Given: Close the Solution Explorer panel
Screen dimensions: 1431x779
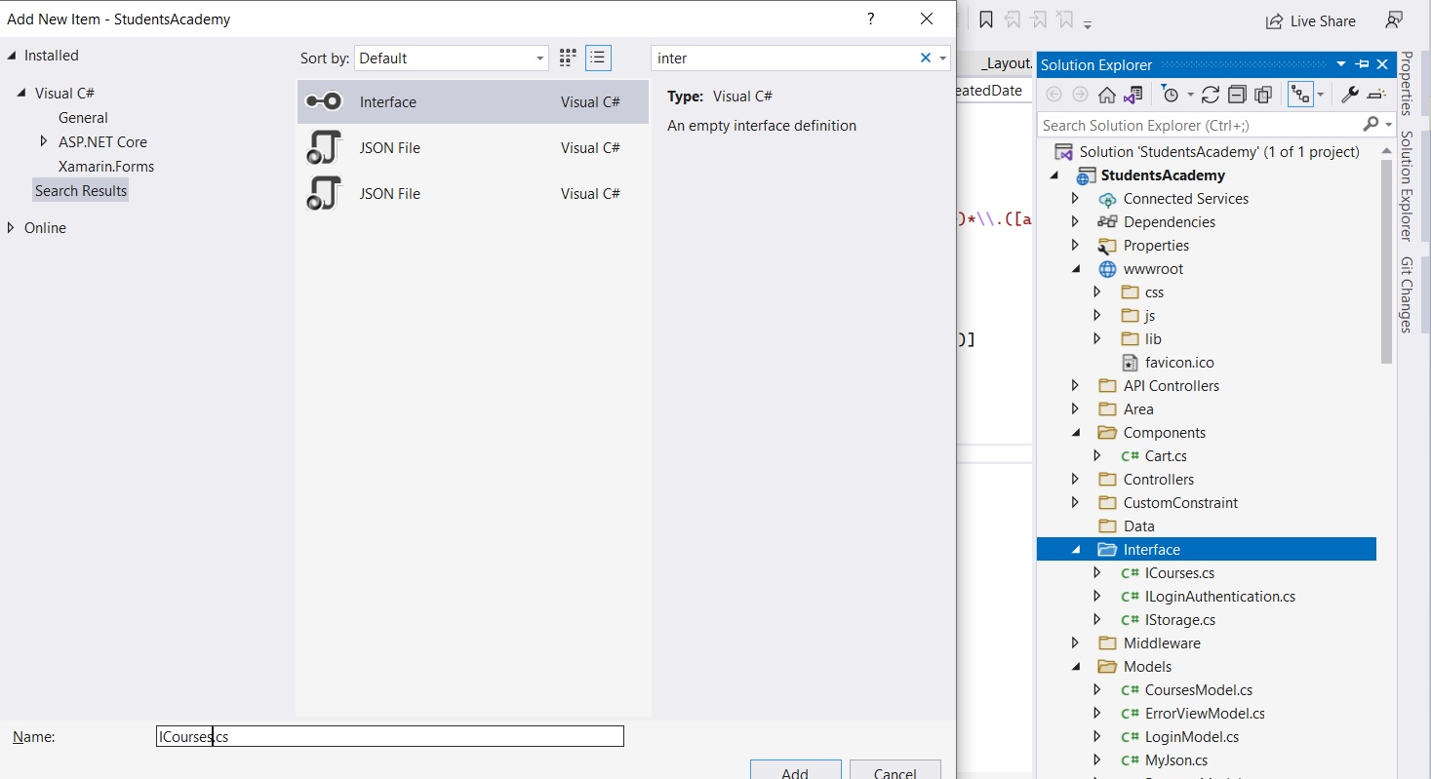Looking at the screenshot, I should (1382, 64).
